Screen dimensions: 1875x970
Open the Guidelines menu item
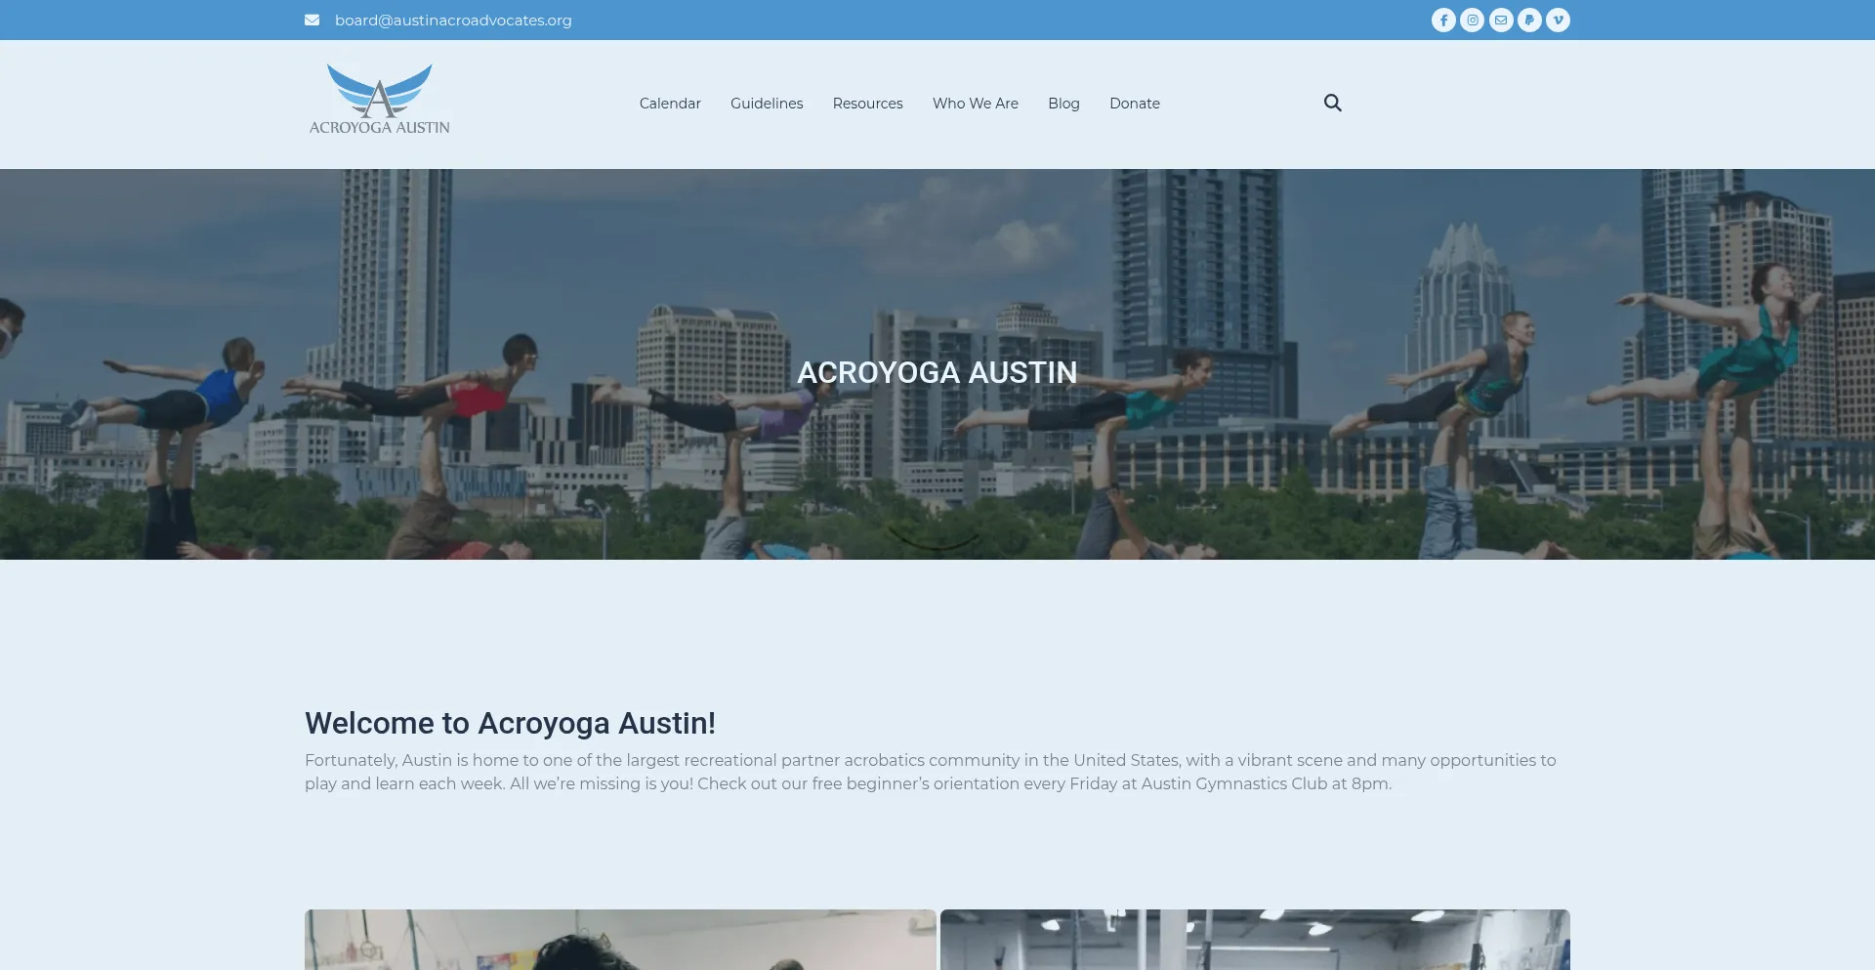[767, 104]
